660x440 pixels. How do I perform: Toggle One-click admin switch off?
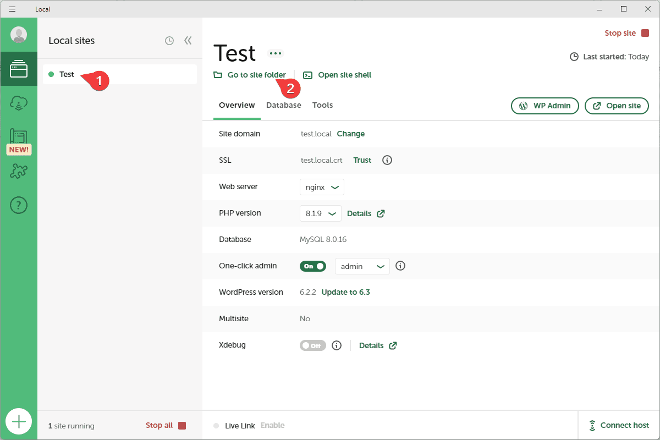coord(313,266)
